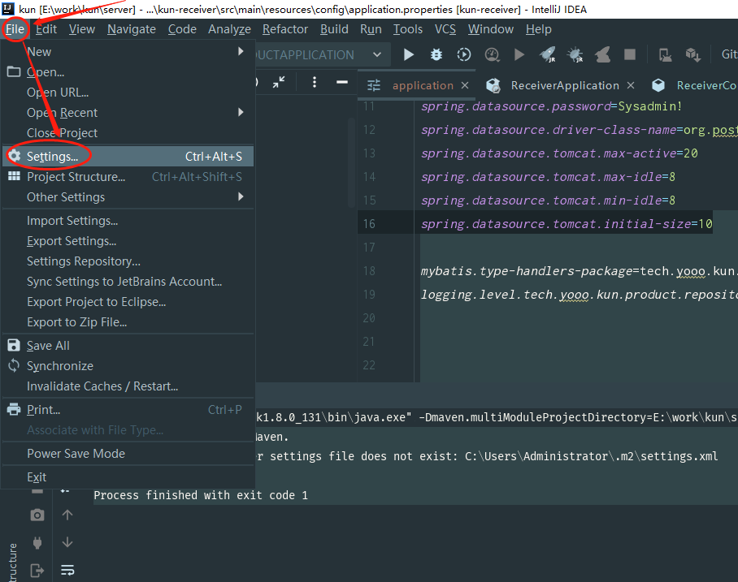Screen dimensions: 738x582
Task: Open the Refactor menu
Action: (285, 29)
